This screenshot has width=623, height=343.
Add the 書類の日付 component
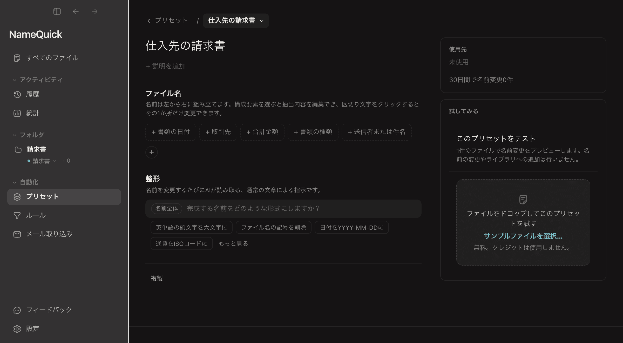(171, 132)
